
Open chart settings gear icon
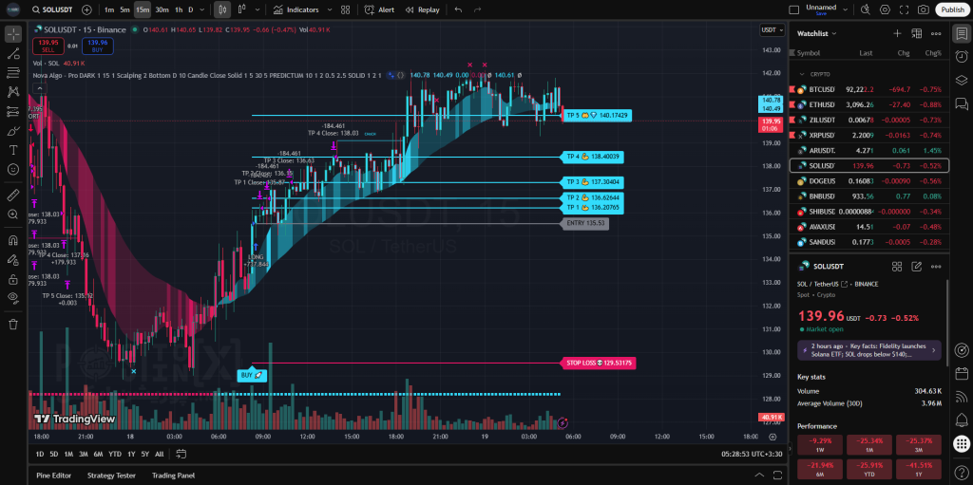pos(885,9)
